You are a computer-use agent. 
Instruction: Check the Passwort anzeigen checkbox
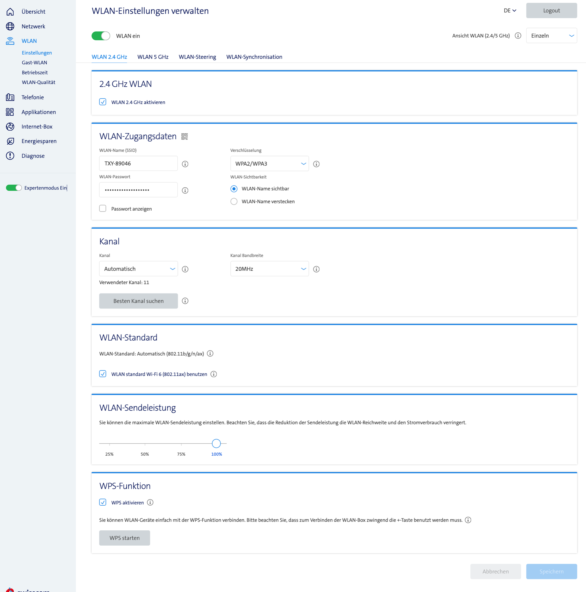pos(102,209)
